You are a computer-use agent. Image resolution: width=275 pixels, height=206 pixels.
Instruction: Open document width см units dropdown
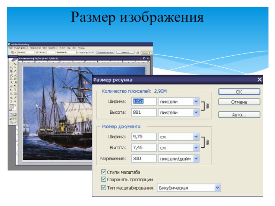tap(196, 137)
